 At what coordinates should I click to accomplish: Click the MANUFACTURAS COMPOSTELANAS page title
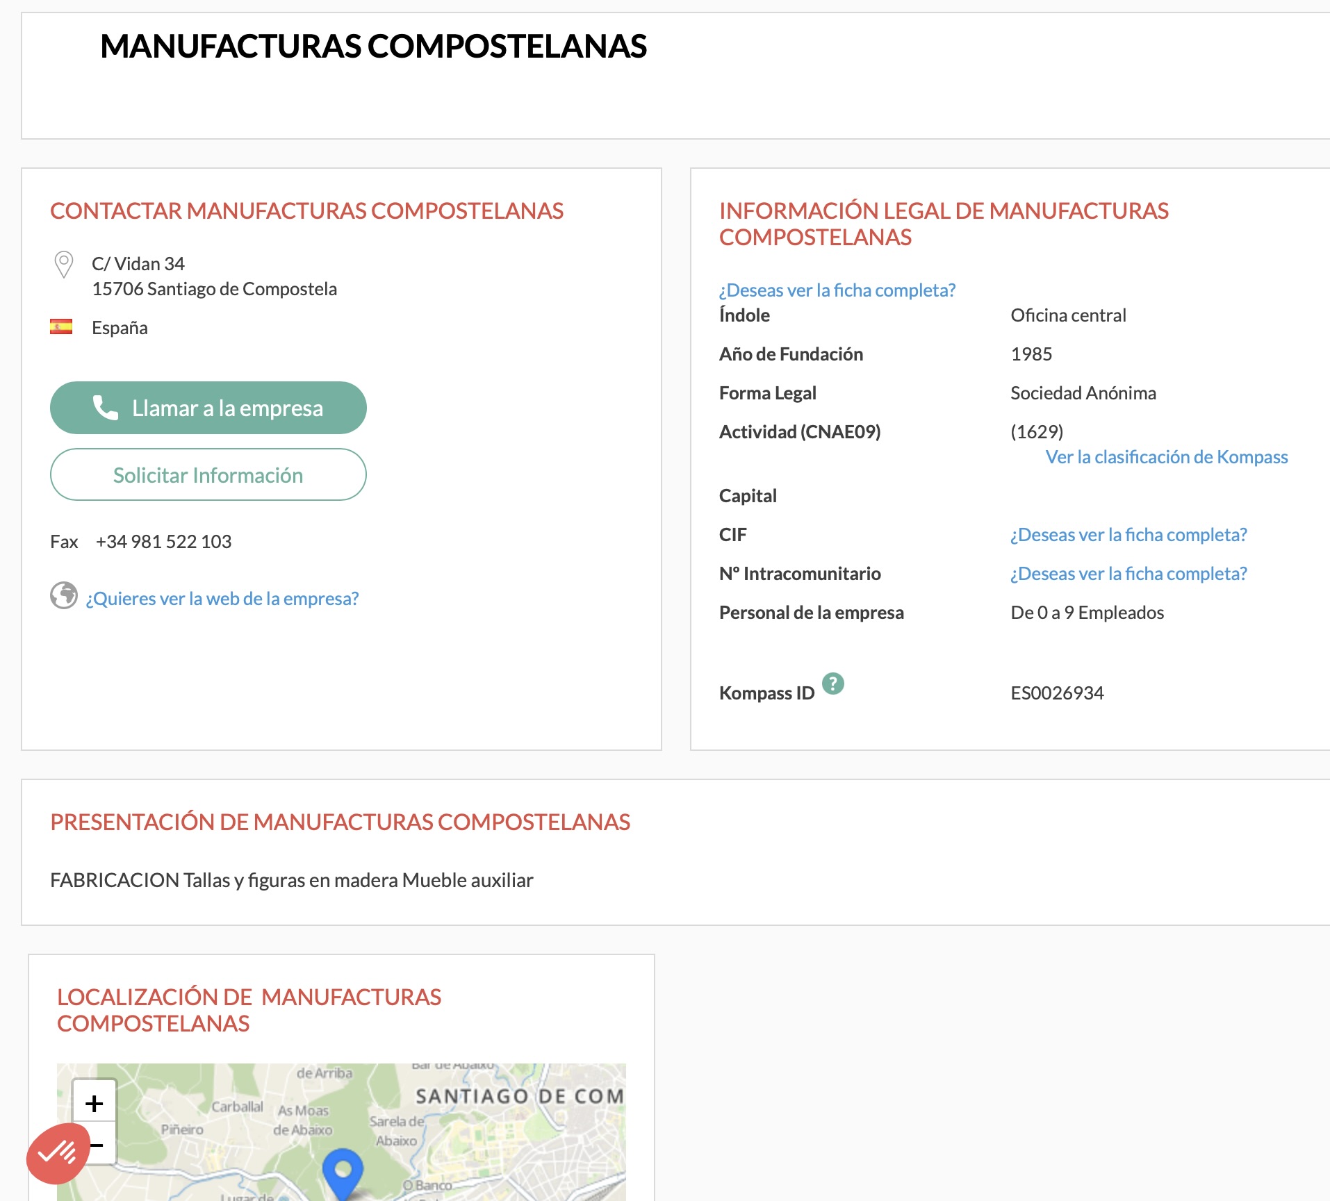pos(373,47)
